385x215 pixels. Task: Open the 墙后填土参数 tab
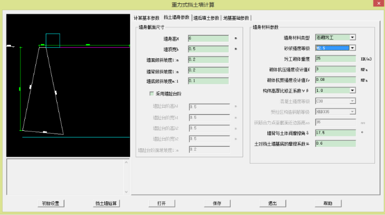pos(206,18)
